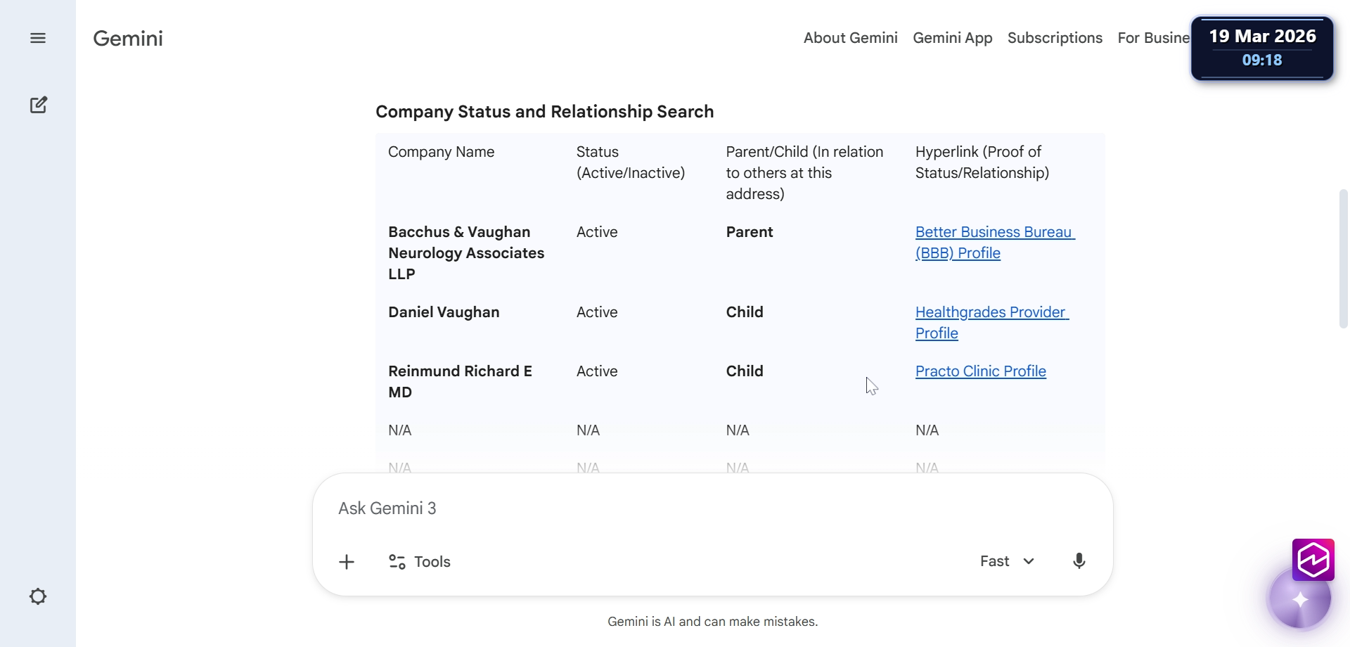Image resolution: width=1350 pixels, height=647 pixels.
Task: Open the settings gear icon
Action: tap(38, 596)
